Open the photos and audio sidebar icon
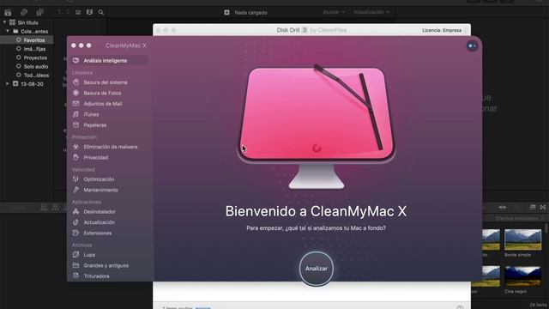 [x=24, y=12]
